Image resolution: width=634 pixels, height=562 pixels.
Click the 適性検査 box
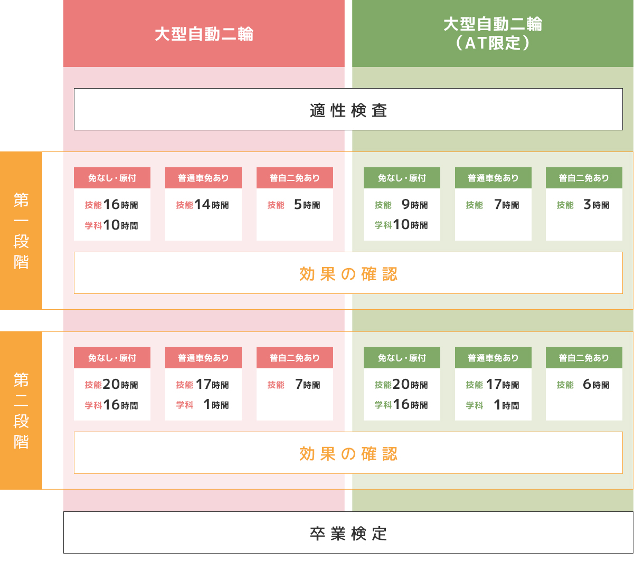pos(348,109)
